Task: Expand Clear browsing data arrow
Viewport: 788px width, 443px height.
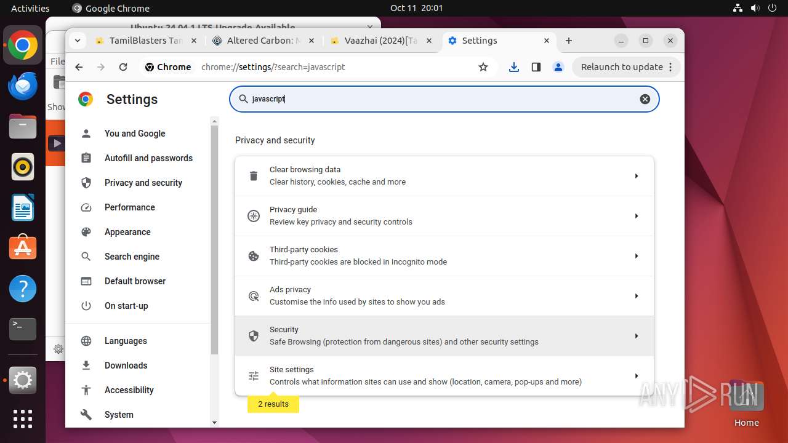Action: (637, 176)
